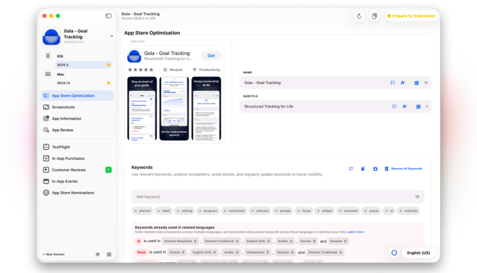Click the list icon in Name field
477x273 pixels.
393,83
